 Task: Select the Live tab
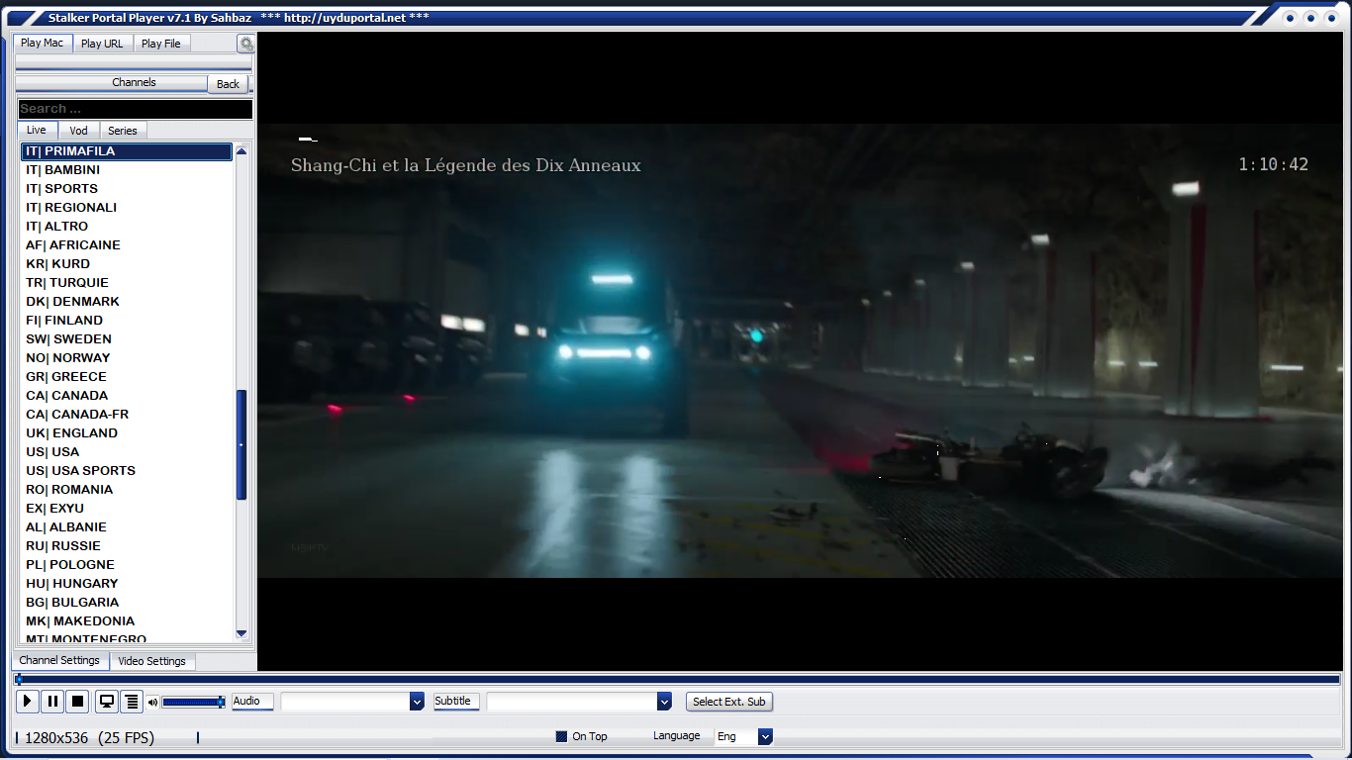point(37,131)
